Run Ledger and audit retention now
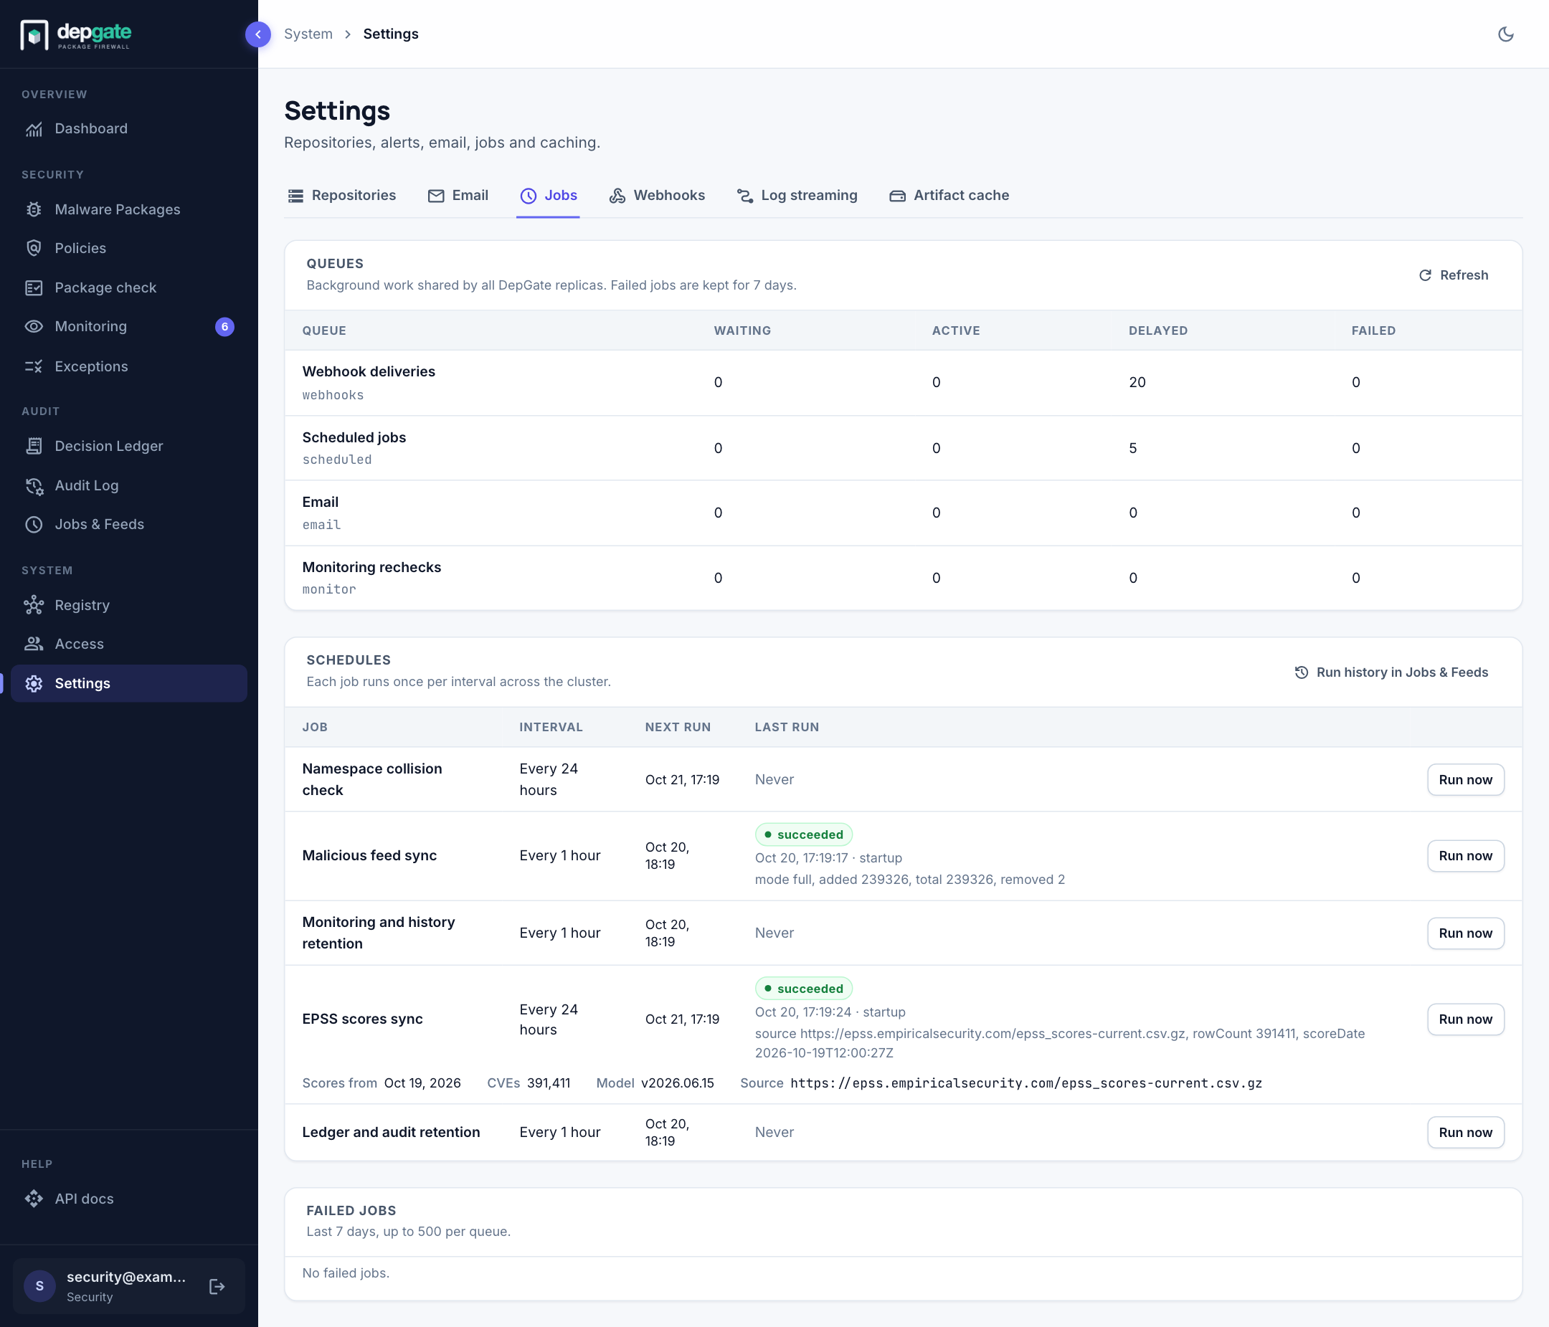Viewport: 1549px width, 1327px height. click(x=1465, y=1133)
